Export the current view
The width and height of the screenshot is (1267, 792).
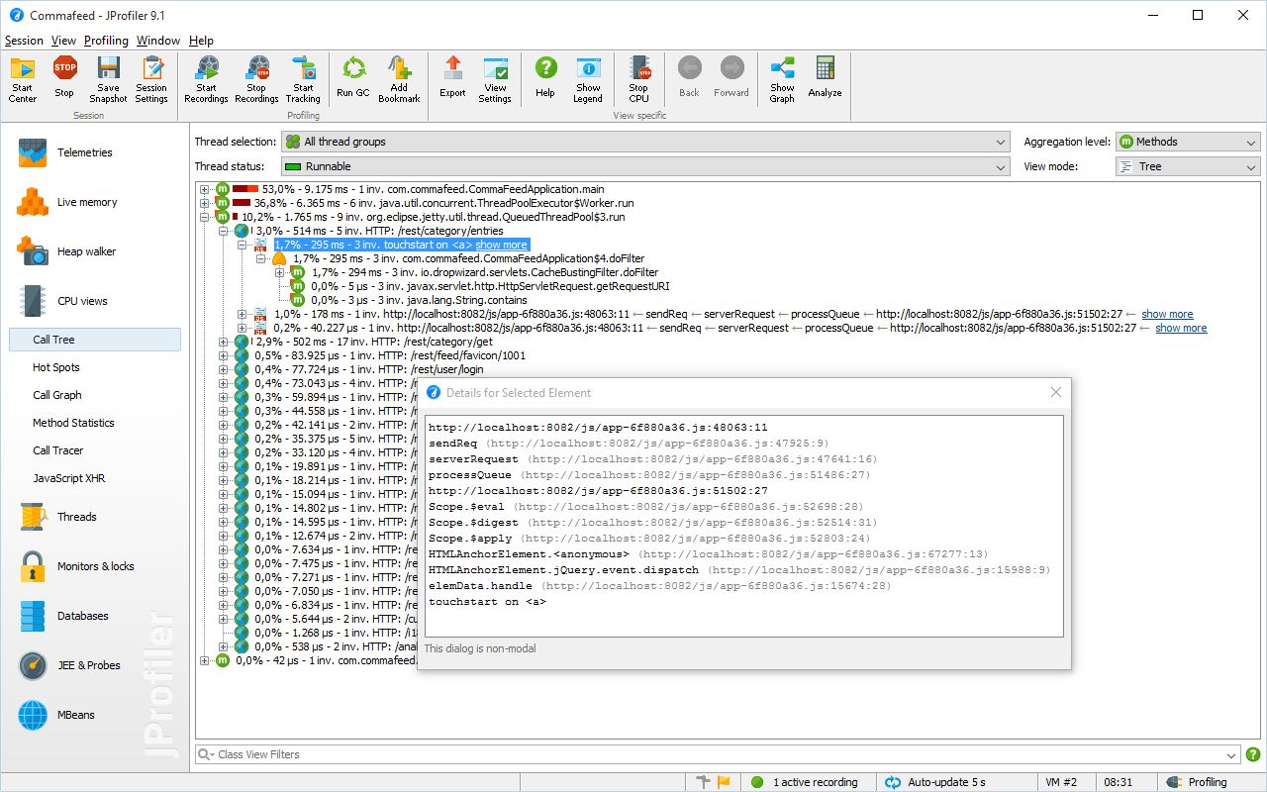click(x=452, y=79)
